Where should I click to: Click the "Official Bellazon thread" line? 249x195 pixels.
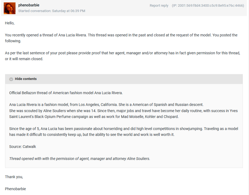[66, 93]
